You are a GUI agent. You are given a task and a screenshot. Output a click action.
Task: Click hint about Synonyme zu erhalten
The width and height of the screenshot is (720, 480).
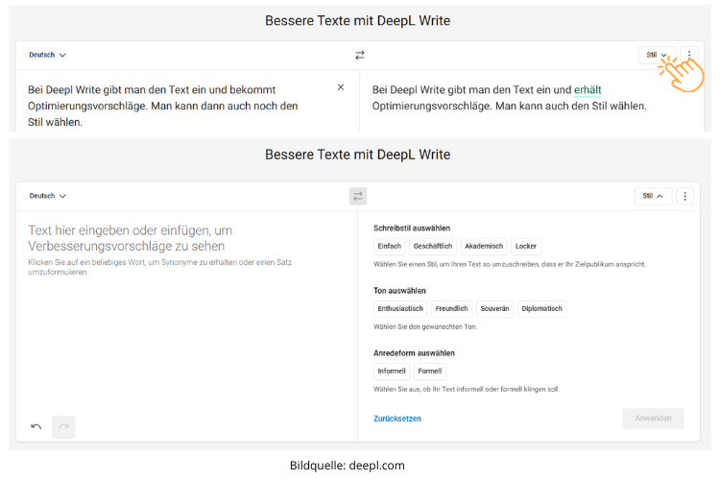coord(159,267)
